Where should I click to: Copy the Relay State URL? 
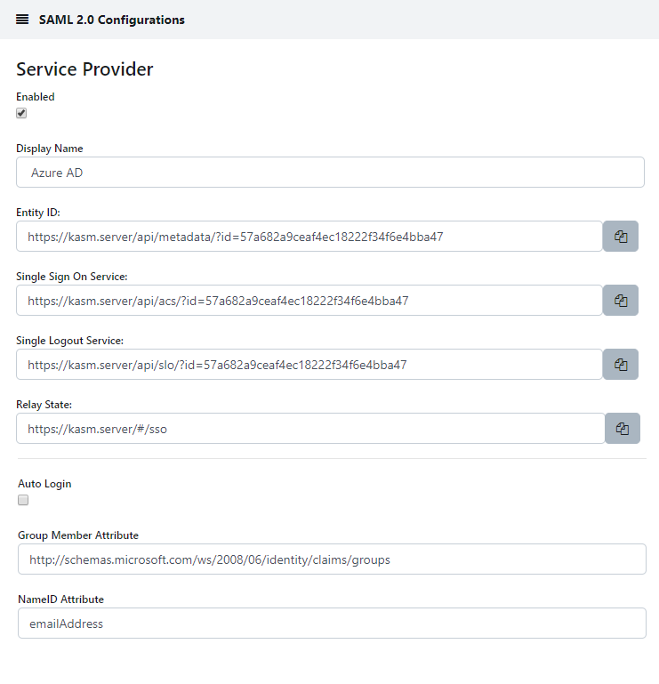coord(622,429)
